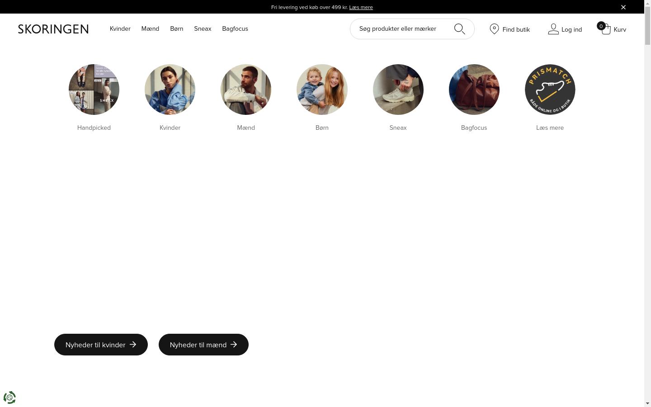This screenshot has width=651, height=407.
Task: Open the Kvinder navigation menu
Action: (120, 28)
